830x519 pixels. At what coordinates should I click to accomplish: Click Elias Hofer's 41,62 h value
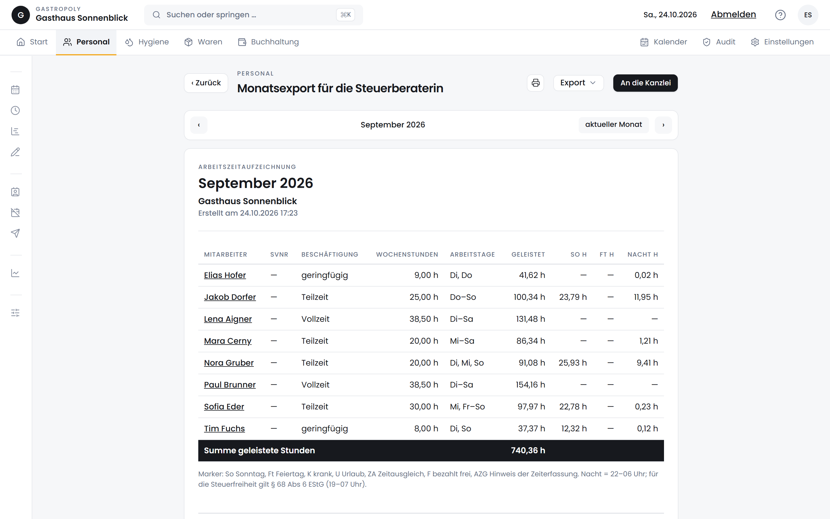[532, 275]
